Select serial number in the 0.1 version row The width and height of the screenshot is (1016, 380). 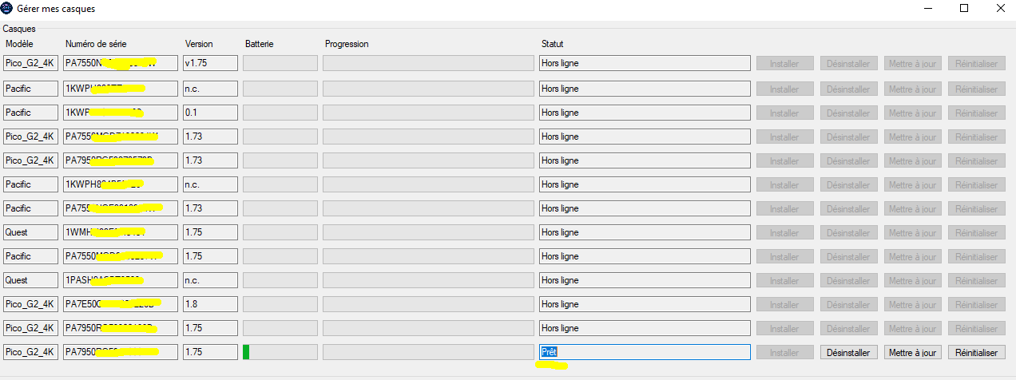121,113
